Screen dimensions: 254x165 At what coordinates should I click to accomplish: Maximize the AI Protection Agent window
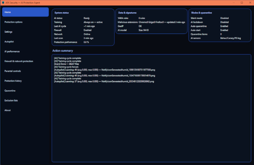[x=242, y=2]
